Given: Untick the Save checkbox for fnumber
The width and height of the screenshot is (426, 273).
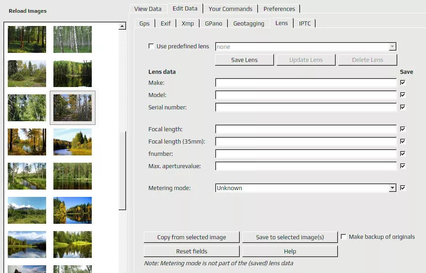Looking at the screenshot, I should [x=403, y=154].
